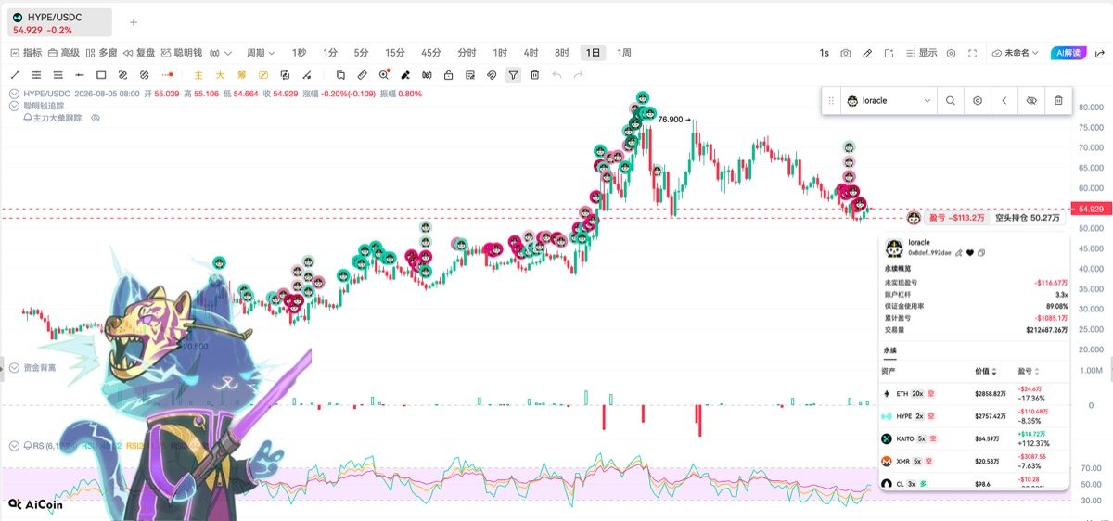Collapse the RSI indicator panel
Screen dimensions: 1113x521
pyautogui.click(x=14, y=446)
